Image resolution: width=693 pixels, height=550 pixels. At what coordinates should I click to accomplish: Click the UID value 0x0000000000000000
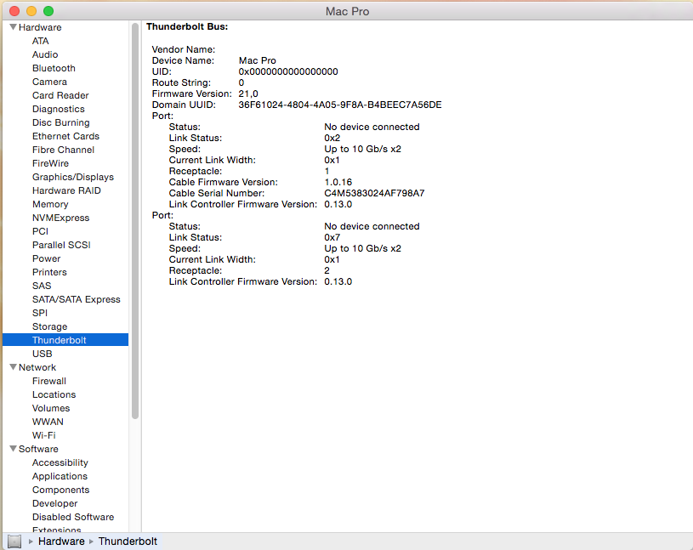(288, 71)
